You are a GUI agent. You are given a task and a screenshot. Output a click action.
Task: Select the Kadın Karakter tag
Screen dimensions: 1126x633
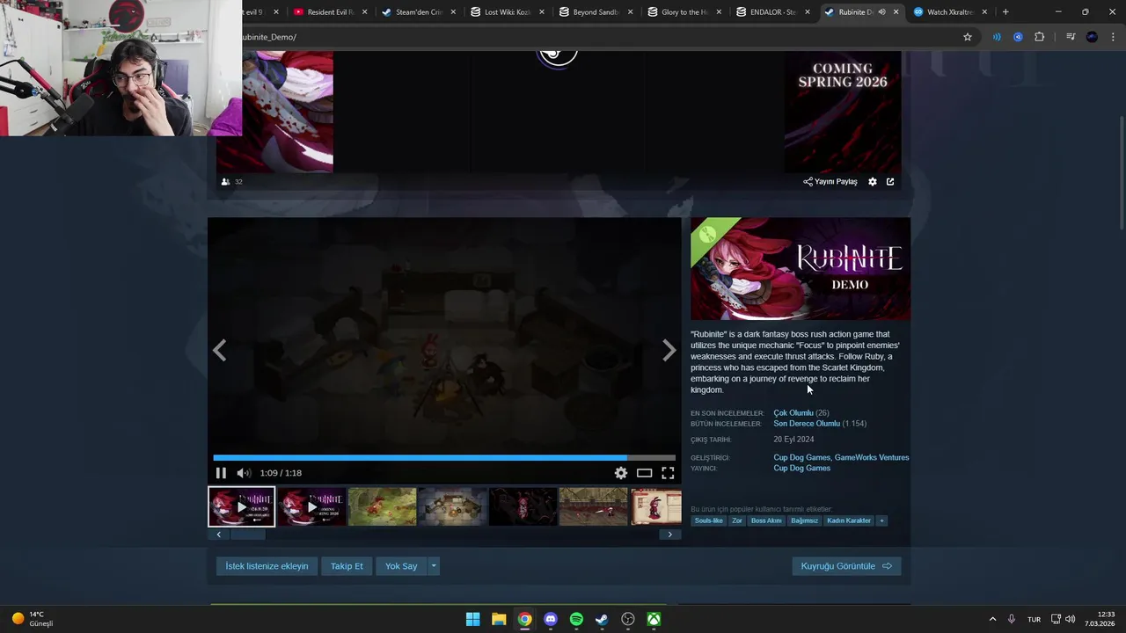pyautogui.click(x=849, y=520)
